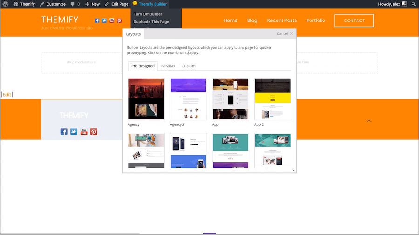Viewport: 419px width, 235px height.
Task: Open the header Twitter icon
Action: pos(104,20)
